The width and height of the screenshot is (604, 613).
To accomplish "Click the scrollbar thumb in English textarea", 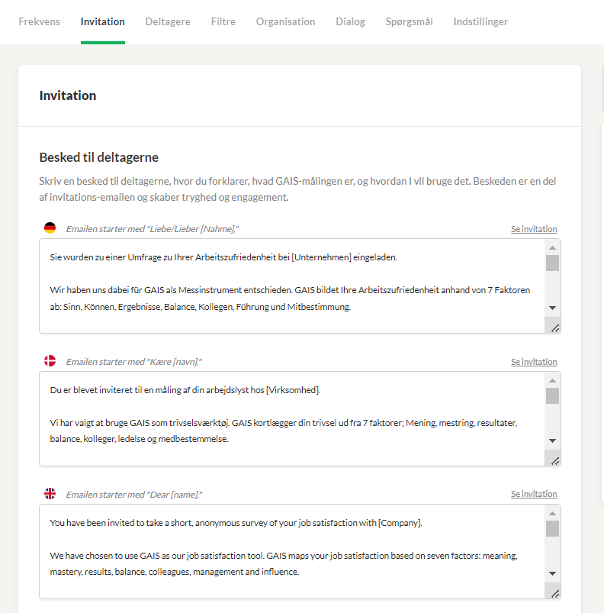I will [552, 529].
